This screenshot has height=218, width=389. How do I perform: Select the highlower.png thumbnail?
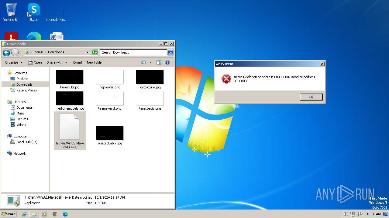point(110,77)
